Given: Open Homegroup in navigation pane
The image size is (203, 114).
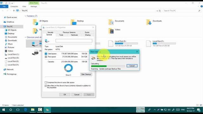Looking at the screenshot, I should click(x=11, y=74).
